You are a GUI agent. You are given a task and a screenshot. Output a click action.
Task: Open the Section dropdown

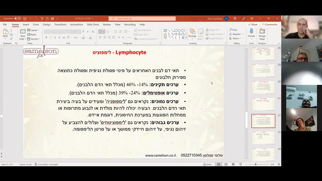(34, 39)
